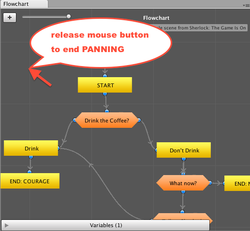Click right connector dot of What now? block
Image resolution: width=250 pixels, height=231 pixels.
pos(210,183)
